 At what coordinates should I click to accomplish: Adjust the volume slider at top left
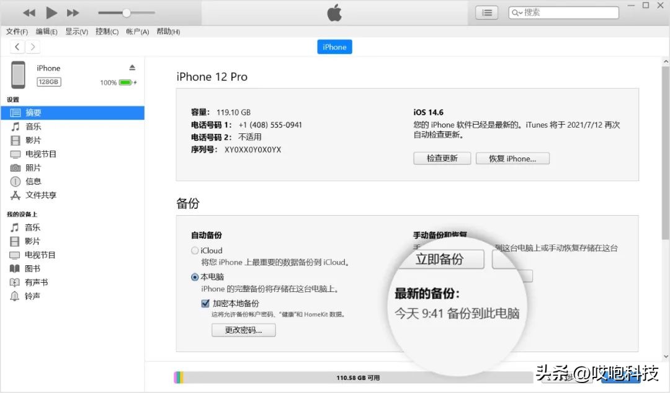click(x=126, y=12)
